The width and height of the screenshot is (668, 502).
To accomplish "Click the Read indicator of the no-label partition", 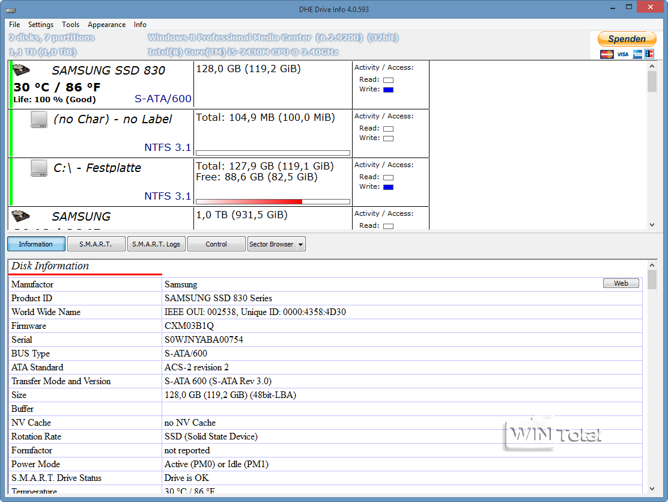I will (388, 129).
